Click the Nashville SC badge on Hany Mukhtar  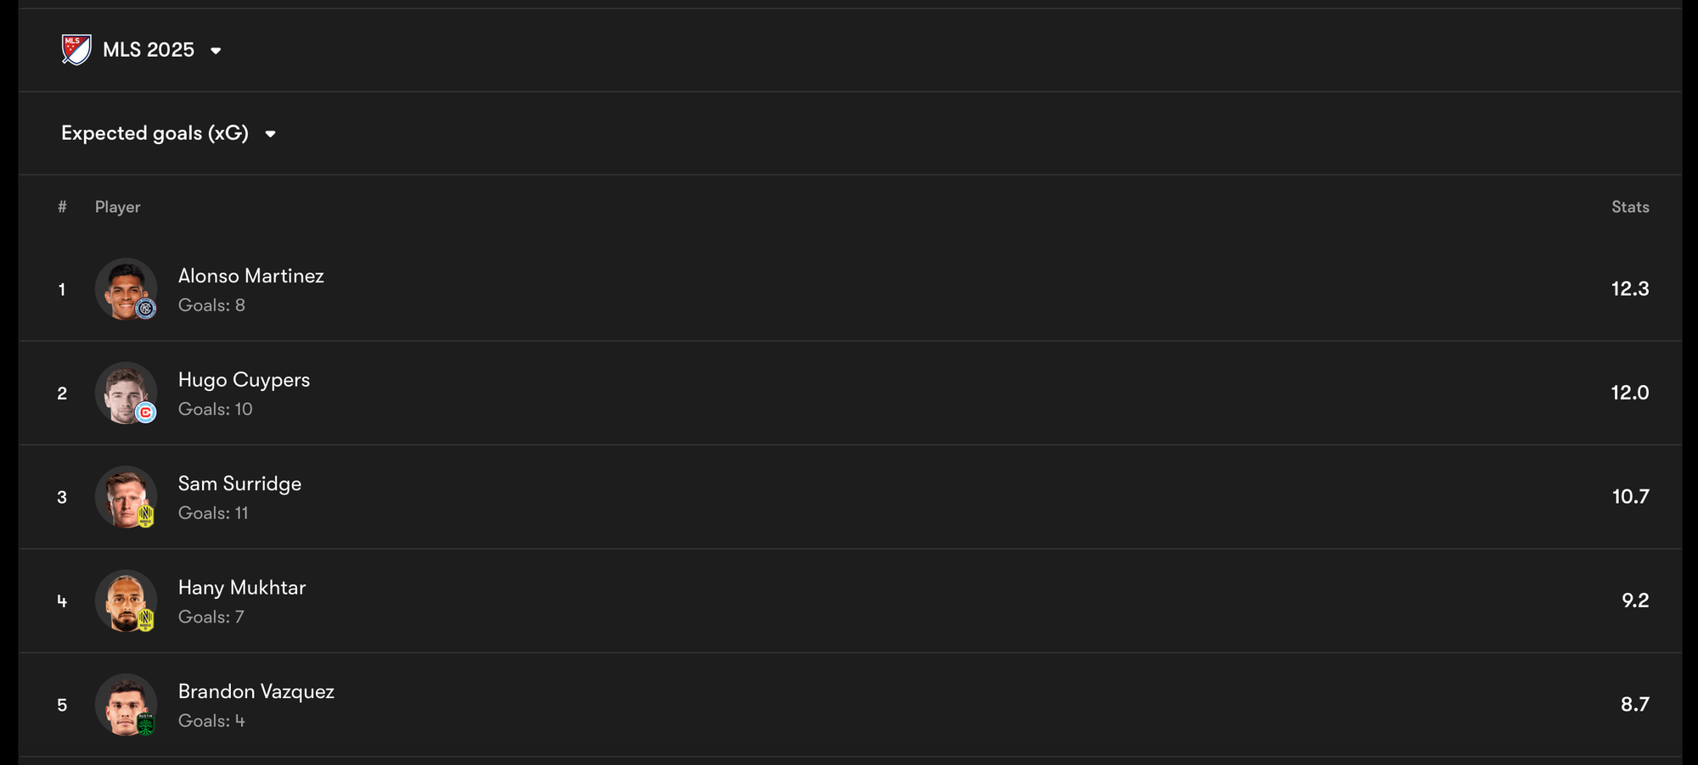pos(146,620)
